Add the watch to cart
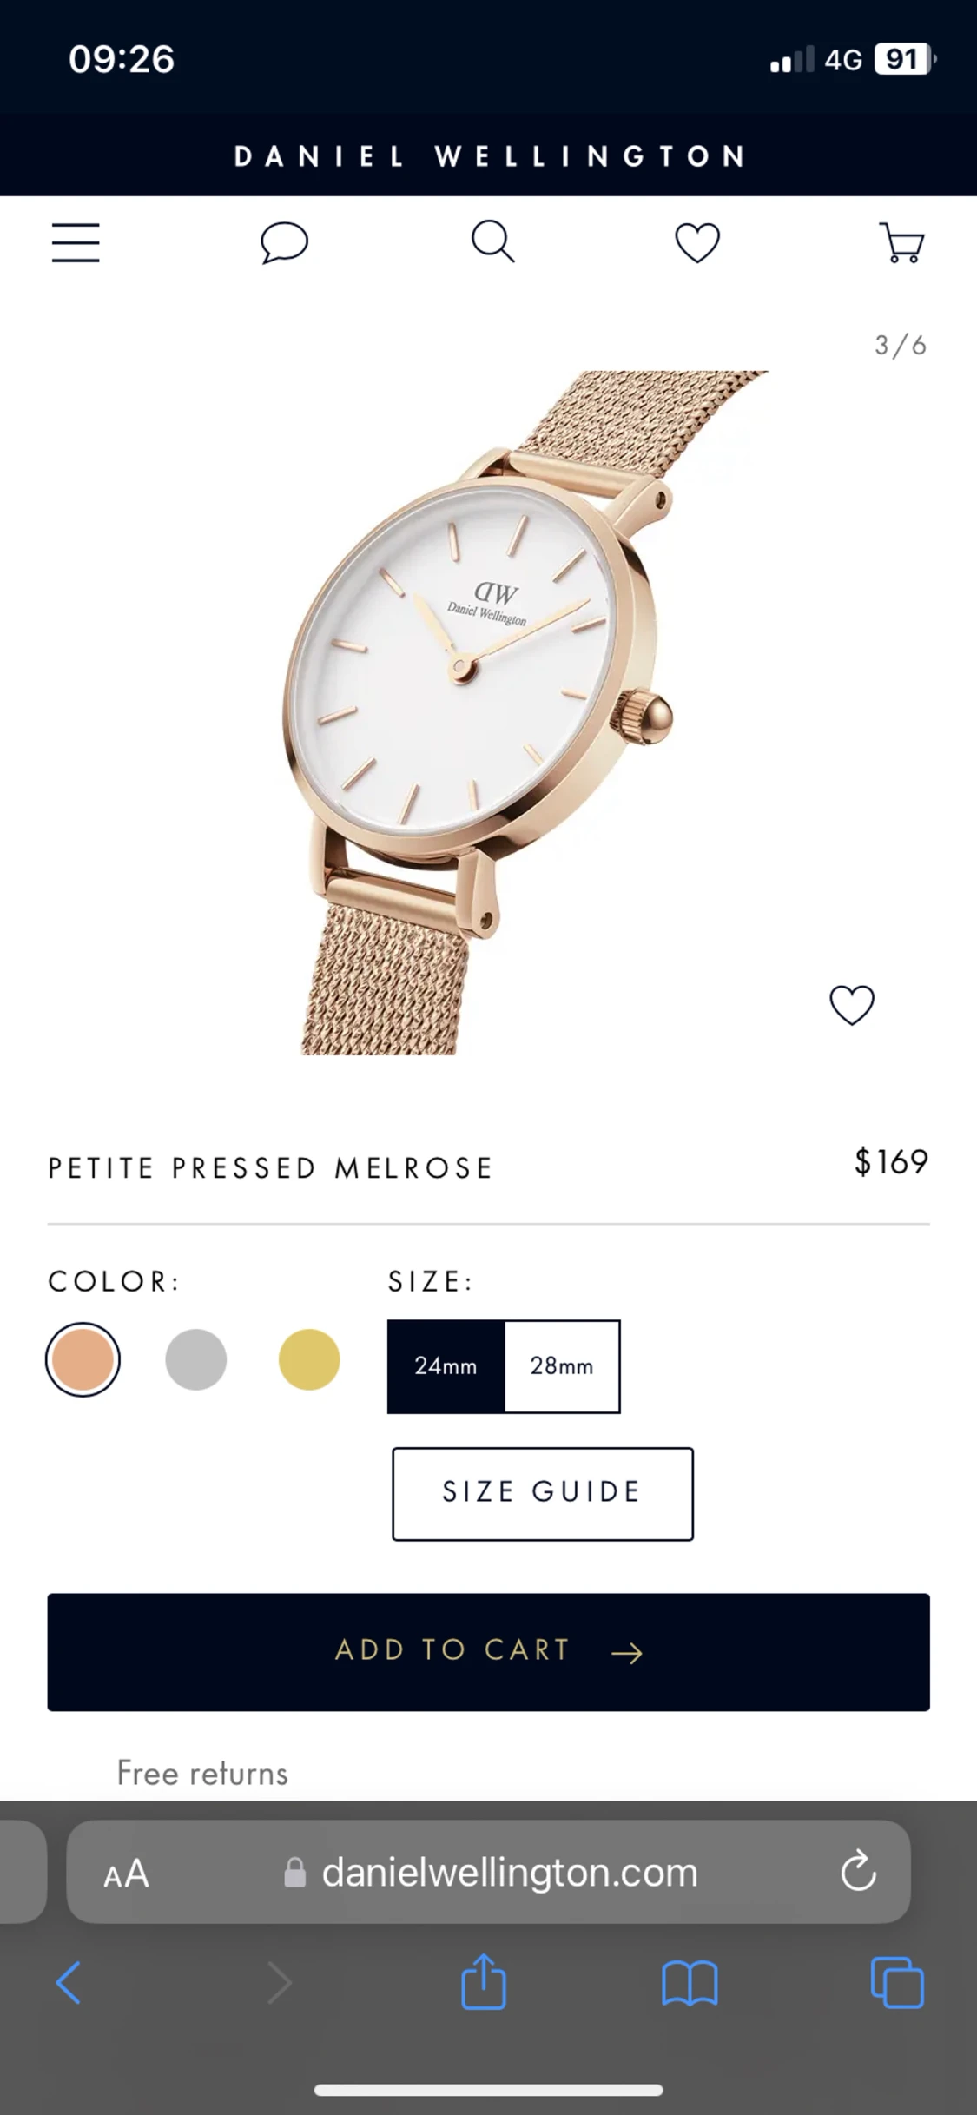Image resolution: width=977 pixels, height=2115 pixels. (x=488, y=1652)
